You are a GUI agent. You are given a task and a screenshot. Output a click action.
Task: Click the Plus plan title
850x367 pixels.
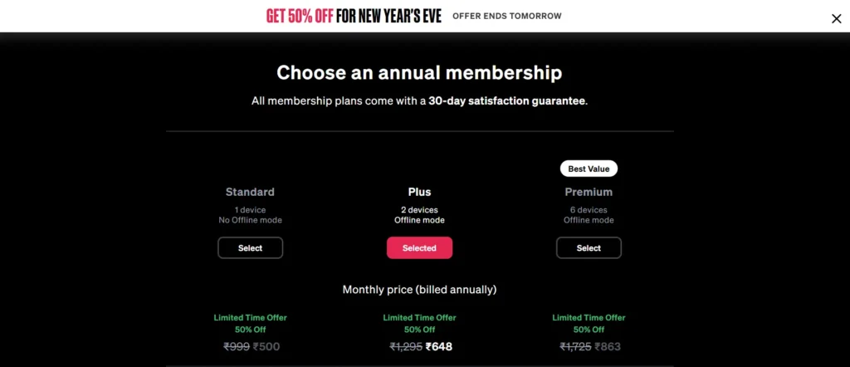pos(419,192)
